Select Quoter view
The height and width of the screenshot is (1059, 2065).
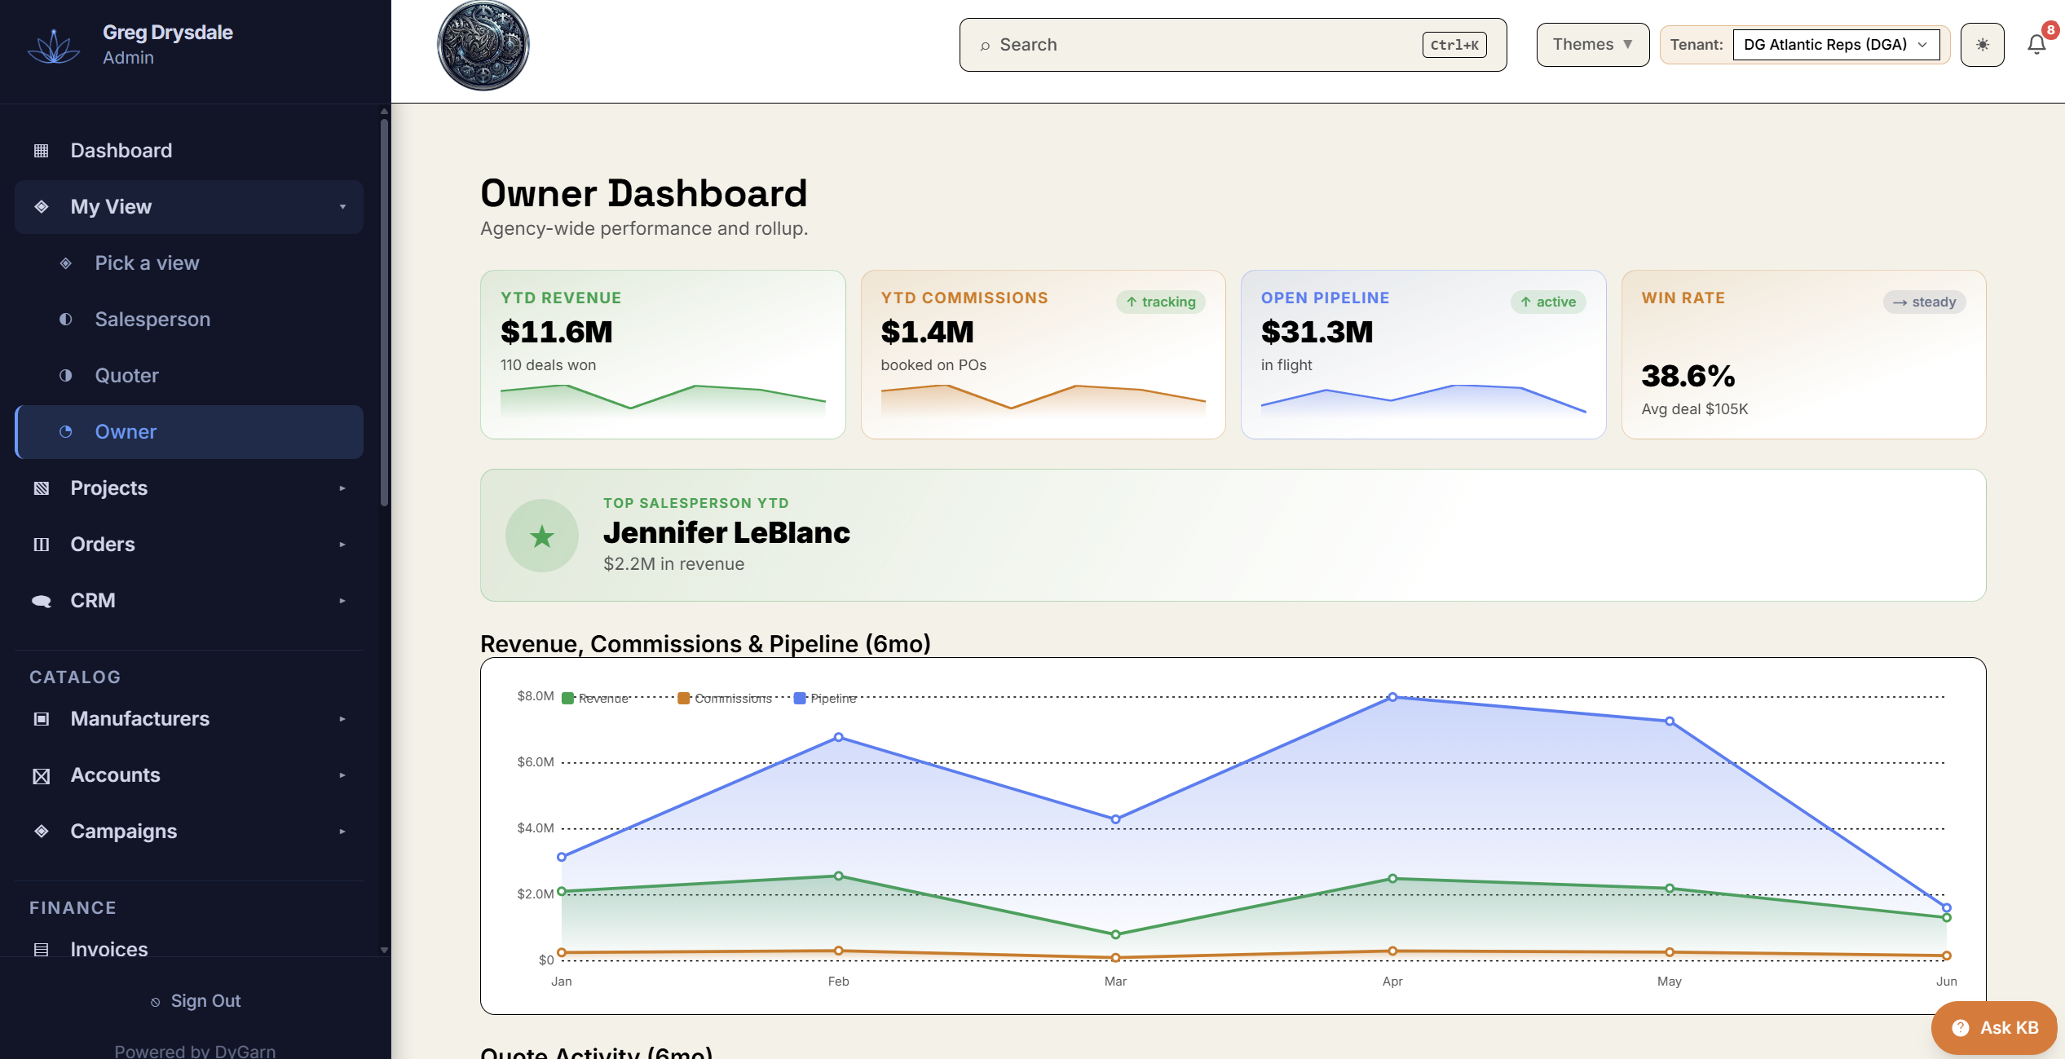tap(189, 376)
